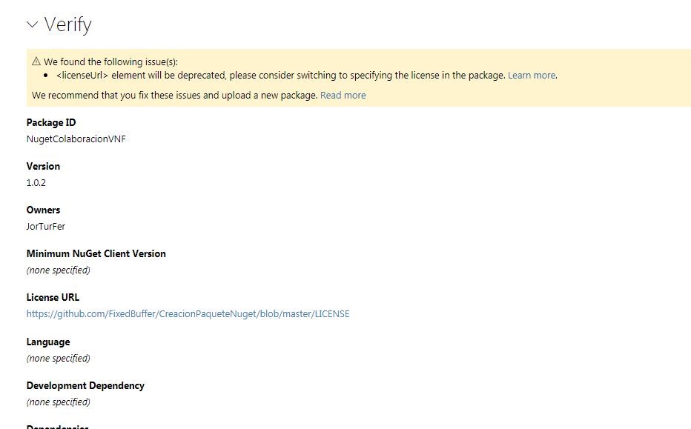Open the Read more link
The height and width of the screenshot is (429, 691).
343,95
